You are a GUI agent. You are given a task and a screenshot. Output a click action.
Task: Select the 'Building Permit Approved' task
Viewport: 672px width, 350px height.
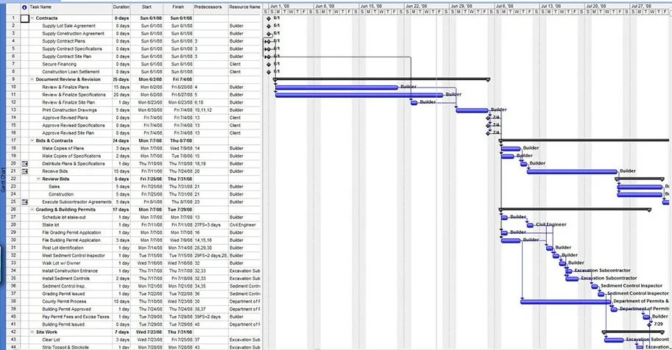click(66, 310)
